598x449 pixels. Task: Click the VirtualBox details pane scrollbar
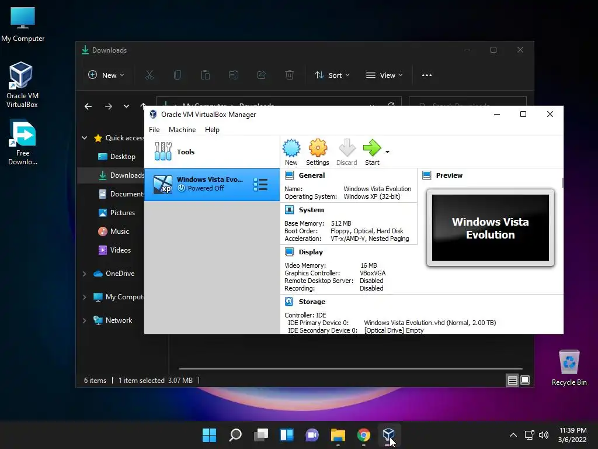click(562, 182)
